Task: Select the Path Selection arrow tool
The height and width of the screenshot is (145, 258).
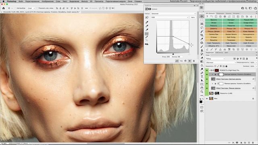Action: click(x=202, y=81)
